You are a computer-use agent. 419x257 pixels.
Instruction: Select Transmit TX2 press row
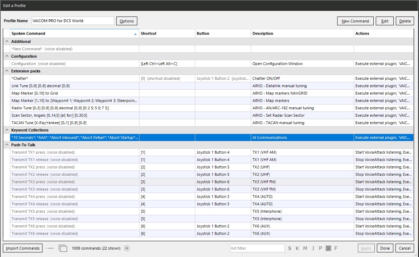[x=212, y=167]
